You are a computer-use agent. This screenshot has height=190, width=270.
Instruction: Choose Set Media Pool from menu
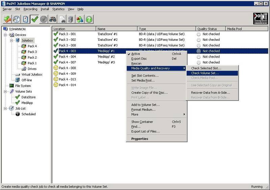156,81
